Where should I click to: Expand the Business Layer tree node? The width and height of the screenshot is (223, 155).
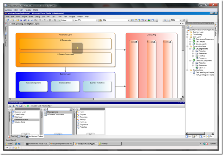coord(187,32)
